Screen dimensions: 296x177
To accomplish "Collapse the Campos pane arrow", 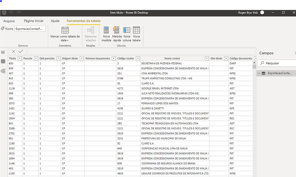I will (x=295, y=53).
